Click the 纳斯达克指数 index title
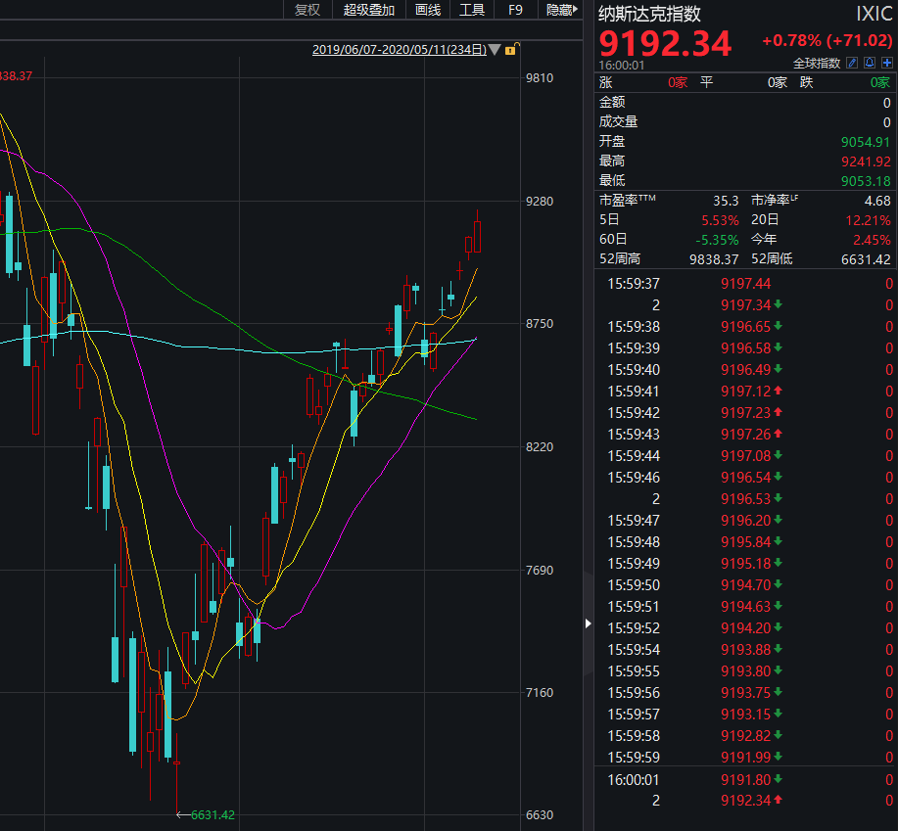Image resolution: width=898 pixels, height=831 pixels. [x=649, y=14]
